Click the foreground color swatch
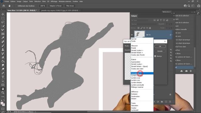The image size is (201, 113). pos(2,103)
